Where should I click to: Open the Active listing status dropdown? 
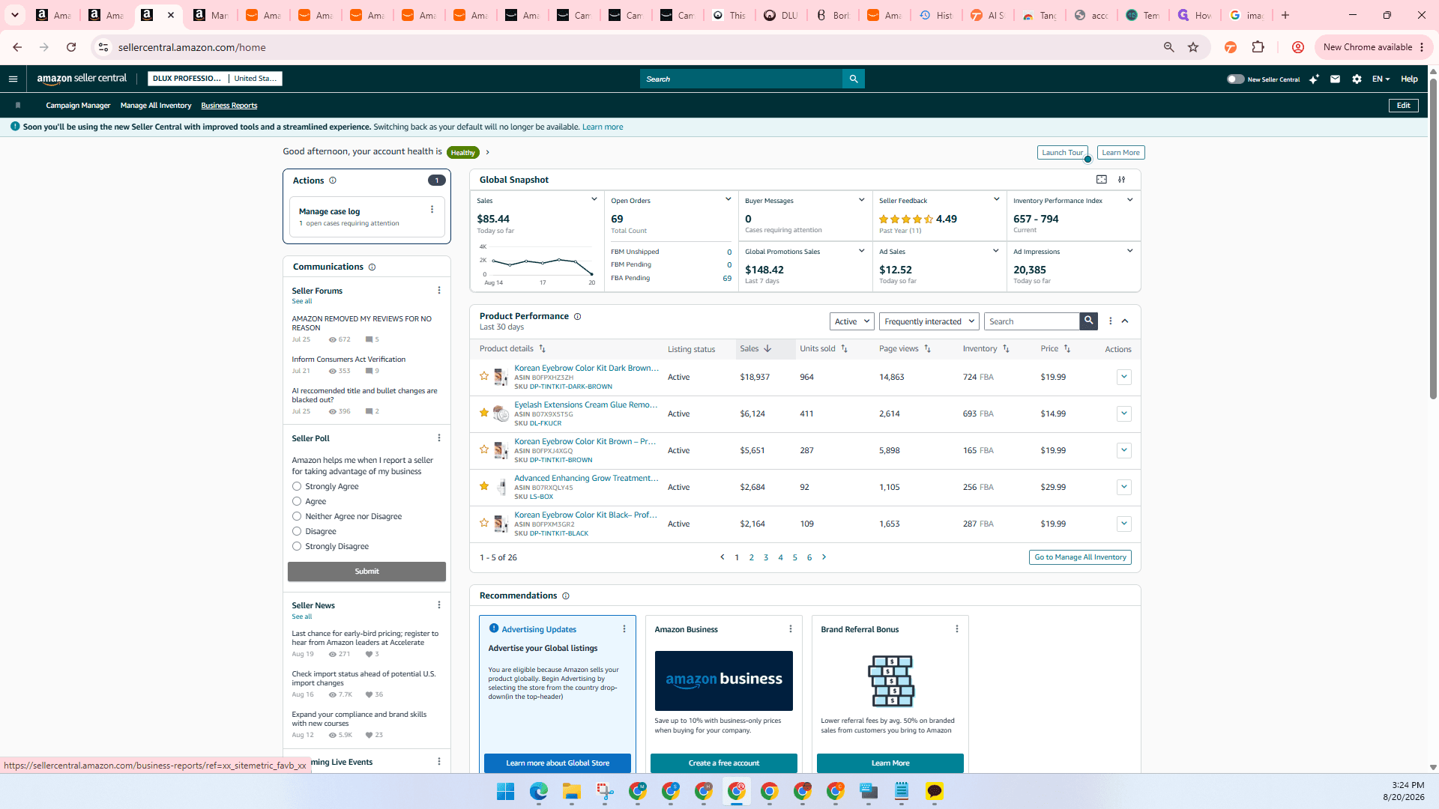tap(852, 321)
